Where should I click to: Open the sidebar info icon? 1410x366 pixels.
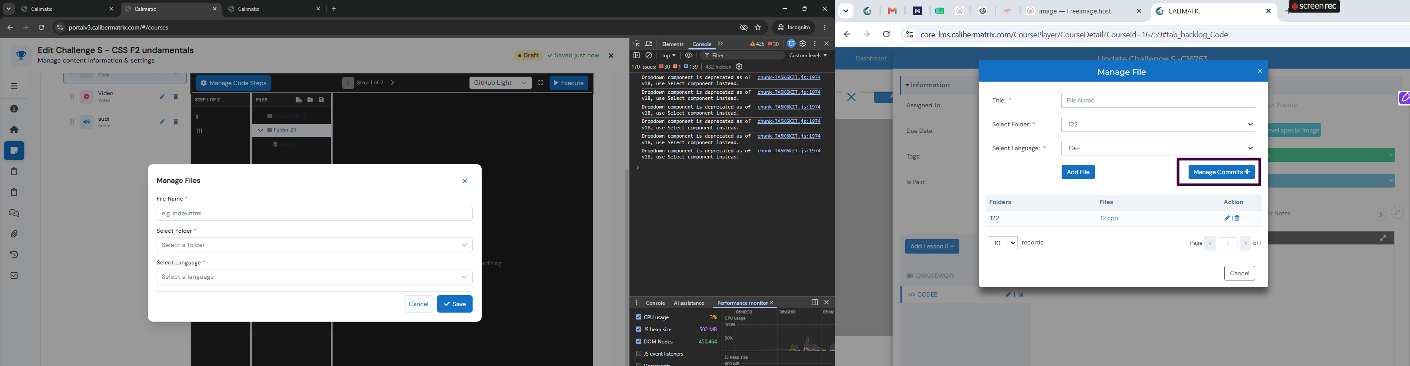tap(14, 109)
